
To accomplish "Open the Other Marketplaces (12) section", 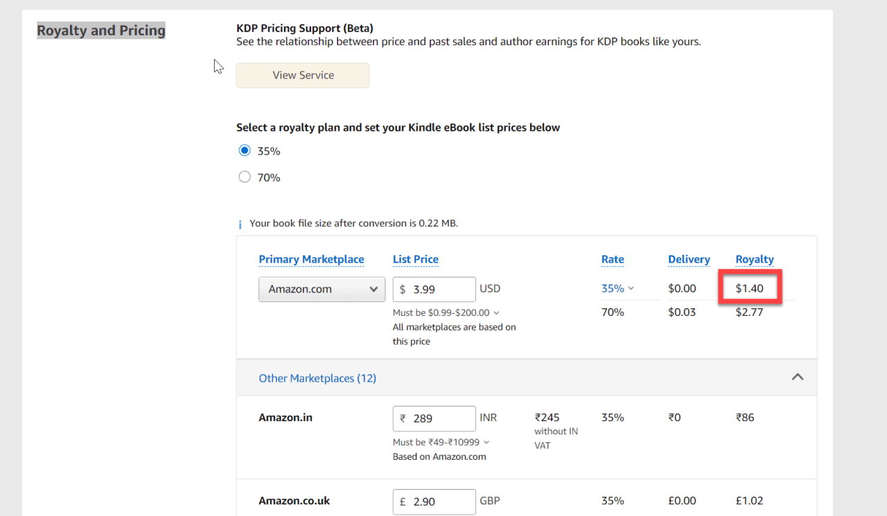I will [x=317, y=377].
